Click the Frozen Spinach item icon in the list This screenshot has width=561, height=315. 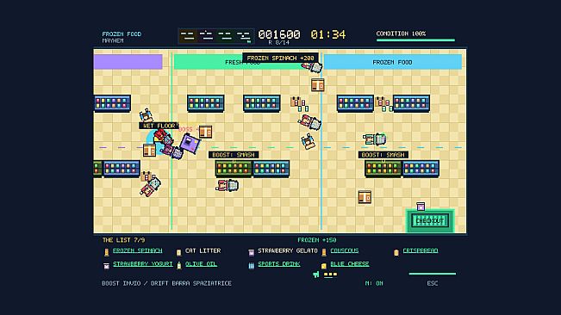click(106, 252)
